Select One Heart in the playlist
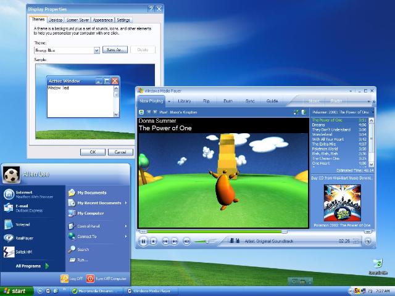The height and width of the screenshot is (296, 395). 339,163
